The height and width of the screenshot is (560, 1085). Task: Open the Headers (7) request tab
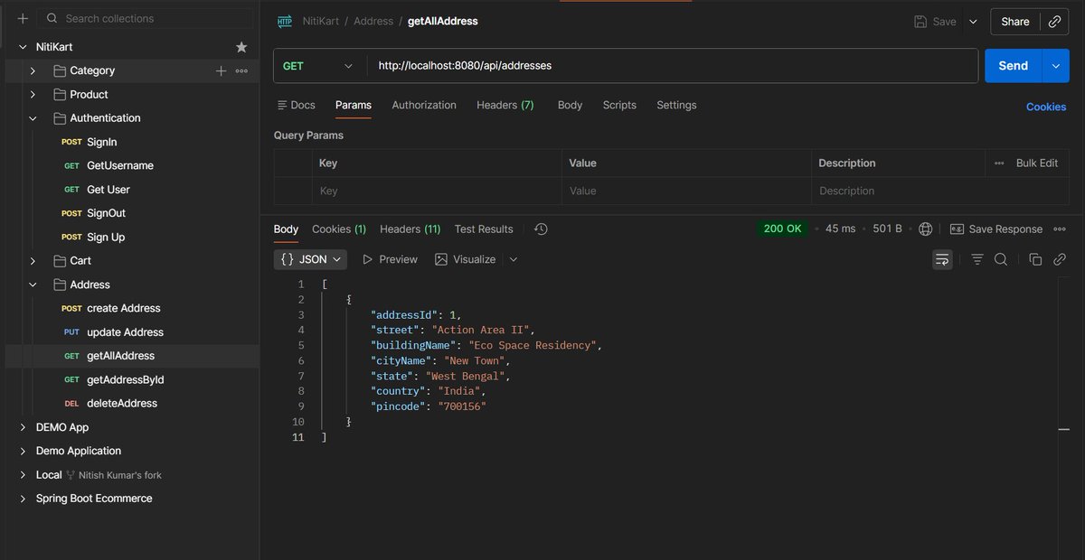point(505,106)
